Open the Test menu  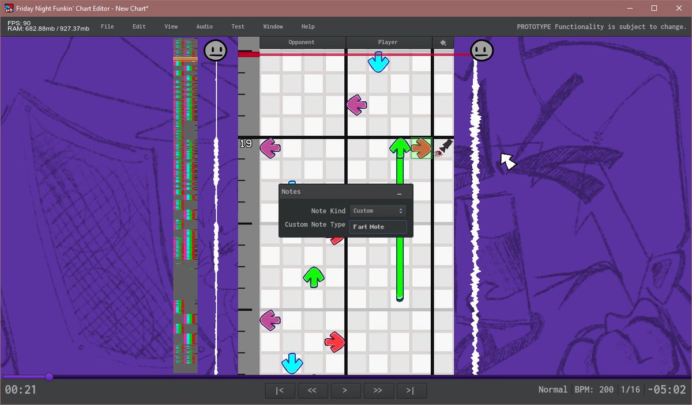point(238,26)
